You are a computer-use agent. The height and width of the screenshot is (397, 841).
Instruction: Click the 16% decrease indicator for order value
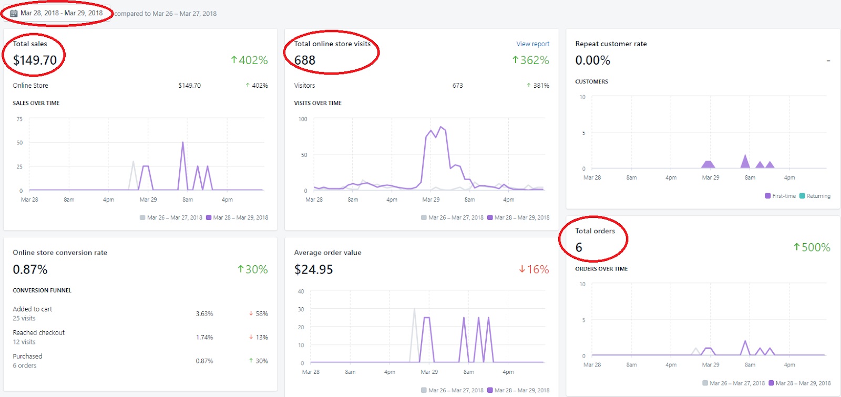pyautogui.click(x=534, y=269)
